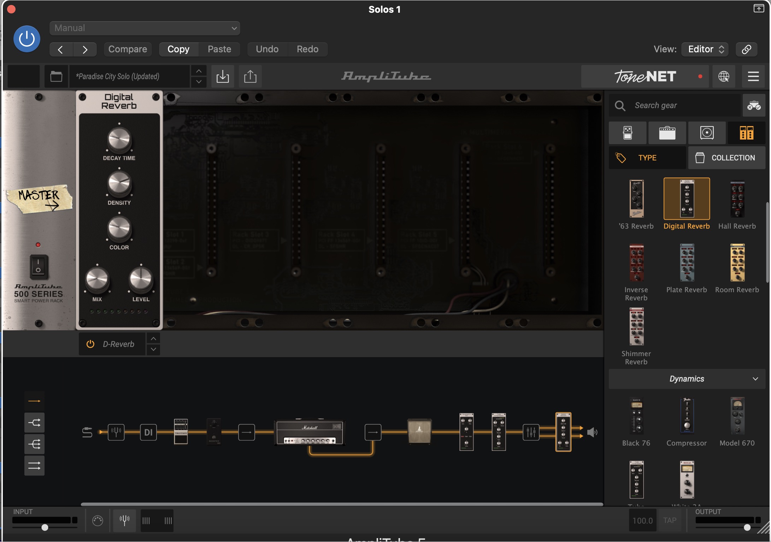771x542 pixels.
Task: Select the Black 76 compressor gear
Action: pyautogui.click(x=636, y=422)
